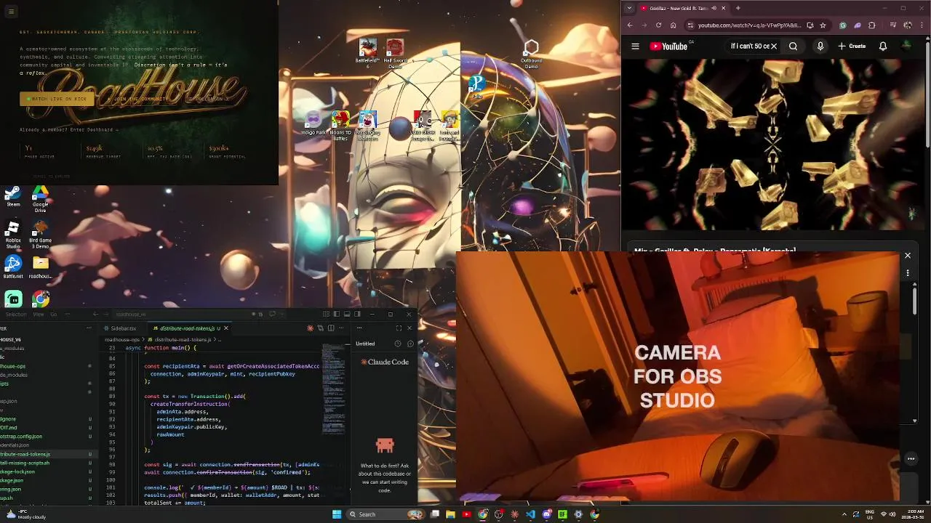Select the Half Sword Demo desktop icon
Image resolution: width=931 pixels, height=523 pixels.
pos(395,54)
